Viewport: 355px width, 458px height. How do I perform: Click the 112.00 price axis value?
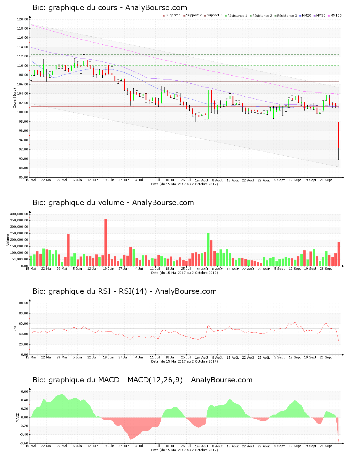pyautogui.click(x=22, y=56)
